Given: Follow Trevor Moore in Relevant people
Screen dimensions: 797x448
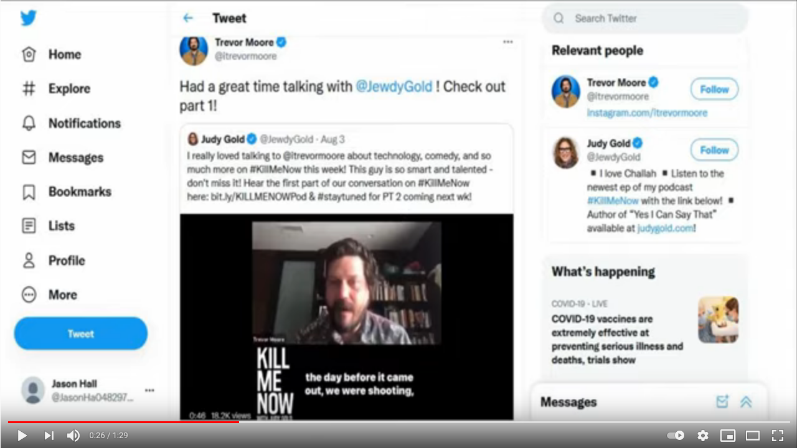Looking at the screenshot, I should click(x=714, y=90).
